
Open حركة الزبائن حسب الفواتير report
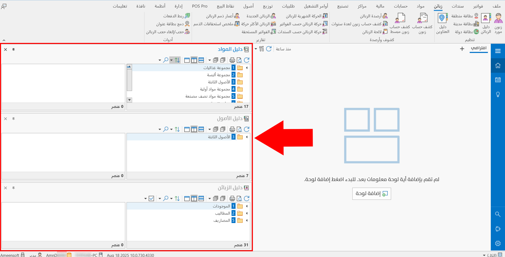tap(303, 24)
